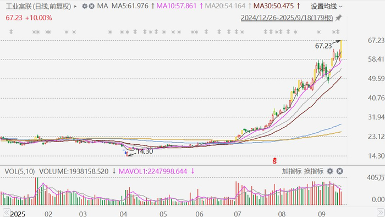
Task: Close the MA indicator with X icon
Action: (x=92, y=6)
